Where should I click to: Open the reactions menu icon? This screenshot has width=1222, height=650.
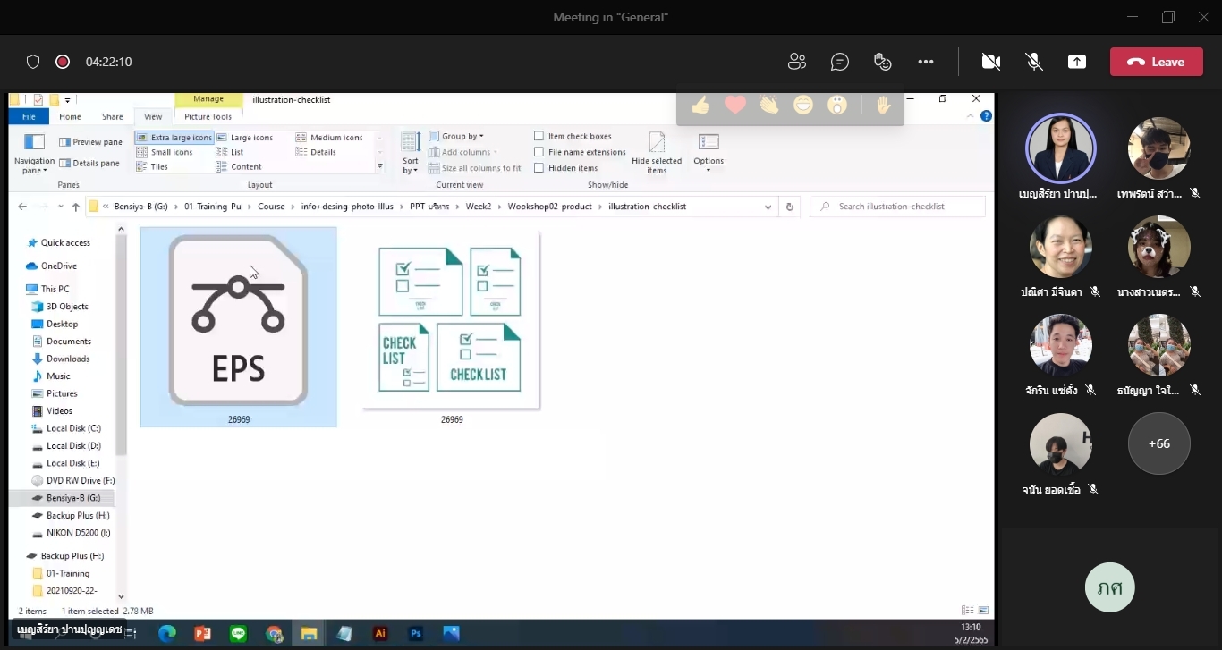883,62
